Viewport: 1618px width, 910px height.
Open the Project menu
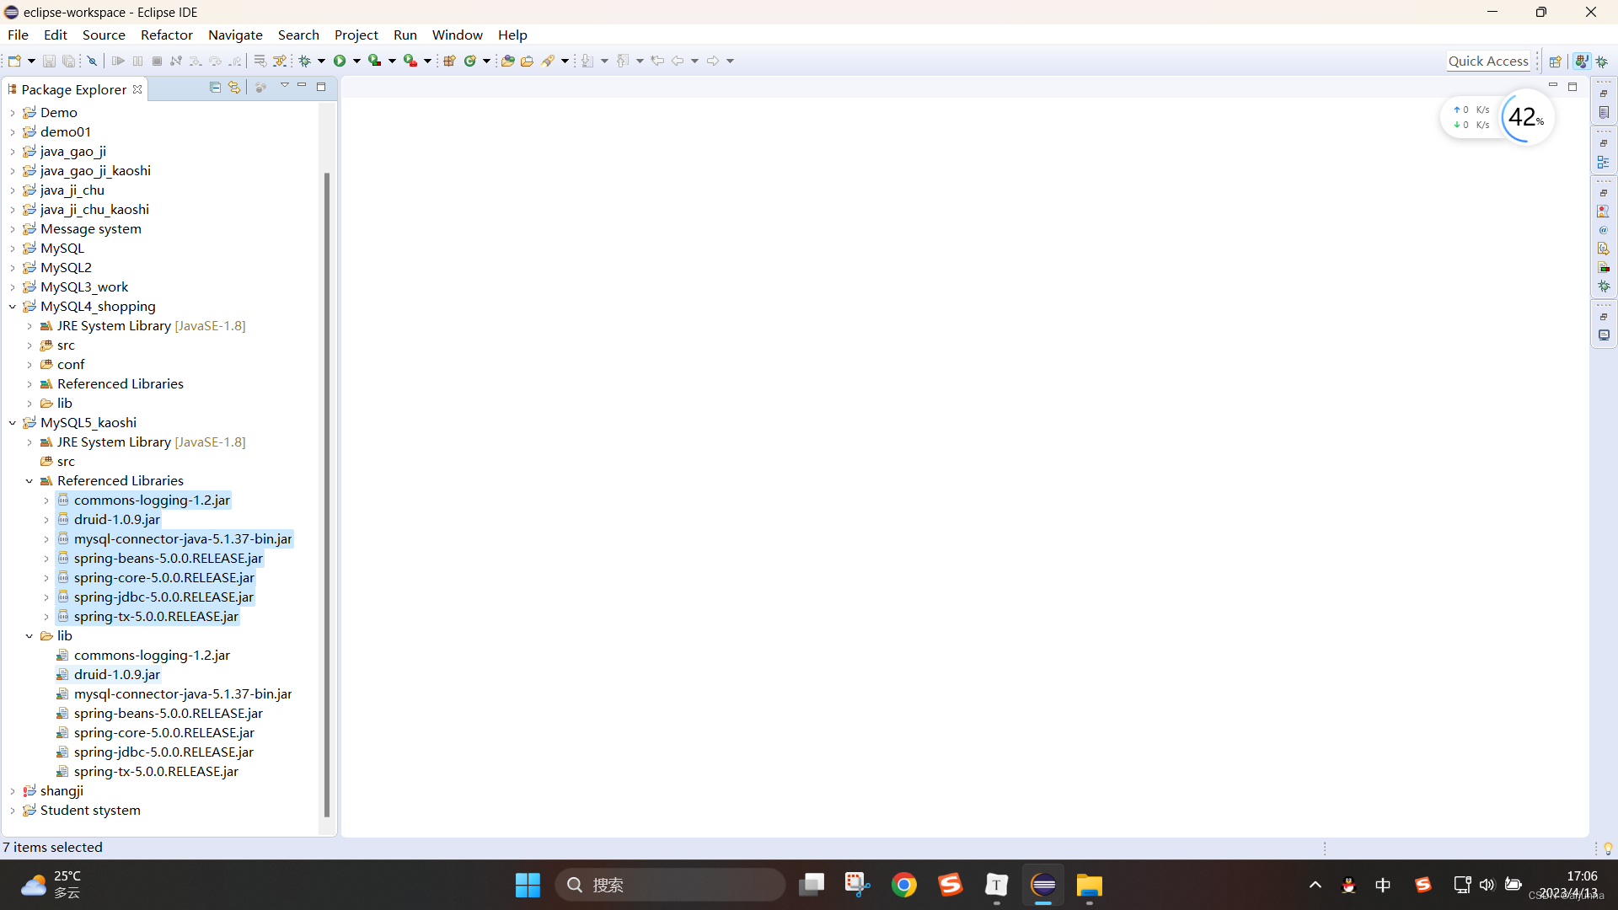(356, 35)
